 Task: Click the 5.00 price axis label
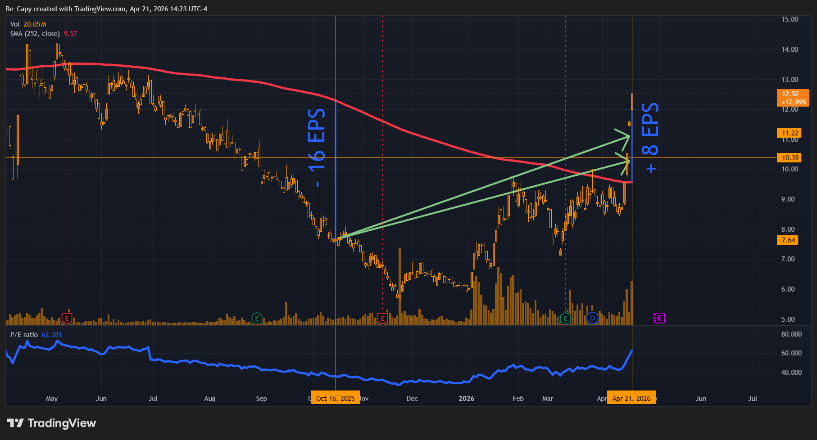pos(788,319)
